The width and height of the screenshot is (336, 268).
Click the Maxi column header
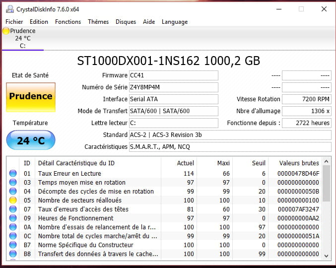pos(215,163)
